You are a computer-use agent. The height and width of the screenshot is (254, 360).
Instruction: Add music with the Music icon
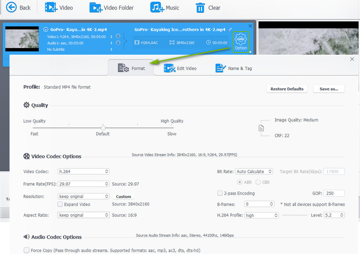[x=157, y=7]
